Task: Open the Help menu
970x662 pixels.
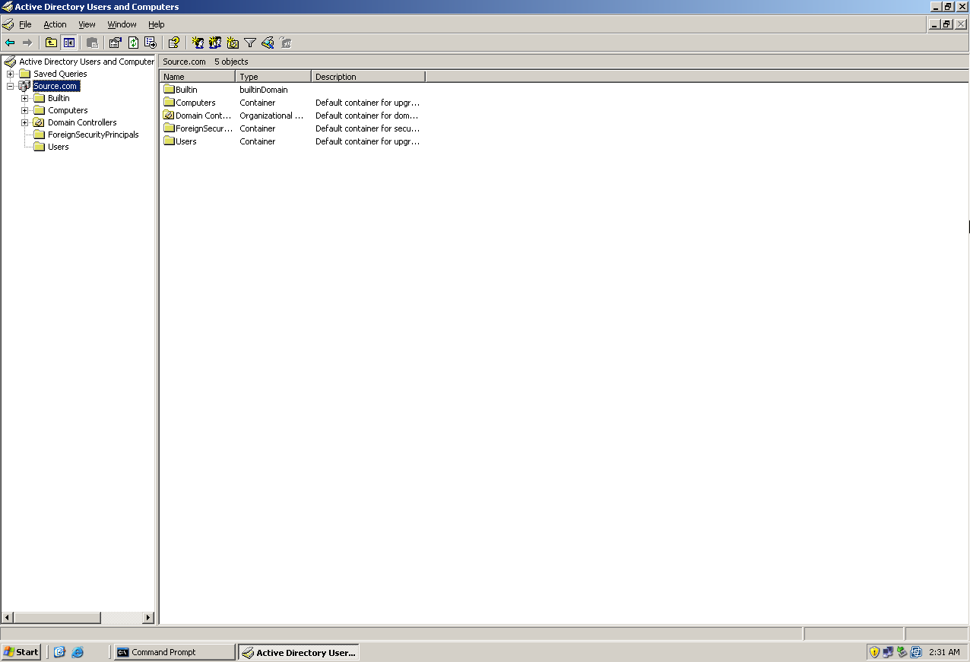Action: point(156,24)
